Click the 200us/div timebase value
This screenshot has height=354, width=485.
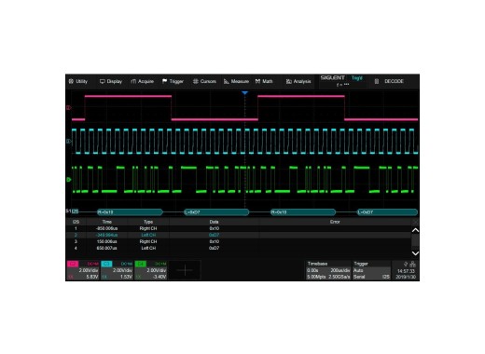(340, 270)
